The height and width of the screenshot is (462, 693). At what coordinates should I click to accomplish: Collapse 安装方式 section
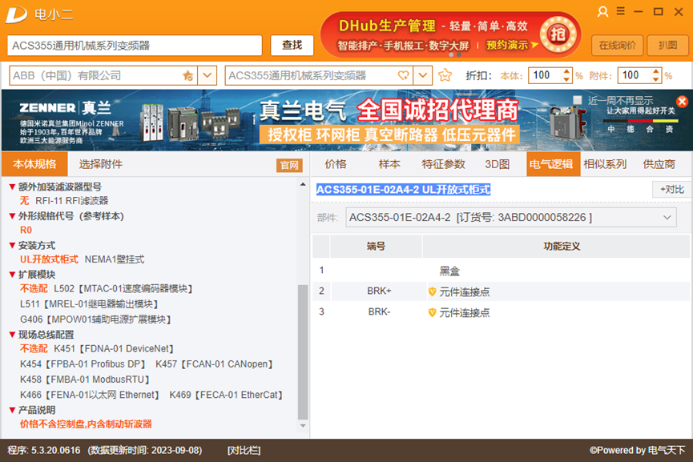(x=12, y=245)
